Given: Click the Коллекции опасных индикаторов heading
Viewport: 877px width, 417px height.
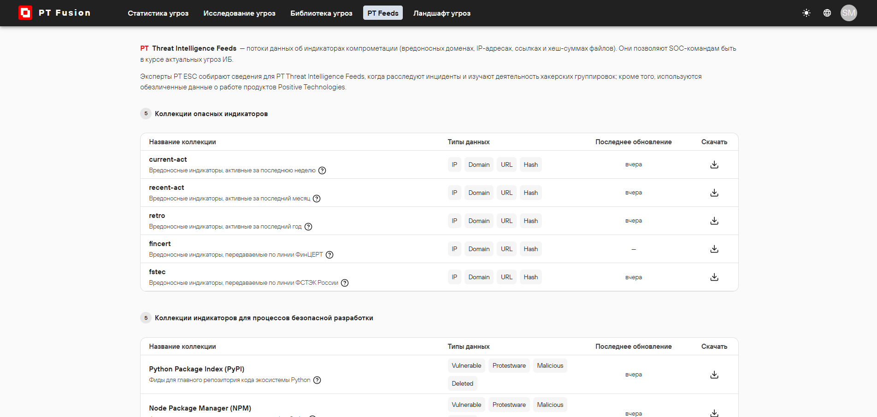Looking at the screenshot, I should (211, 114).
